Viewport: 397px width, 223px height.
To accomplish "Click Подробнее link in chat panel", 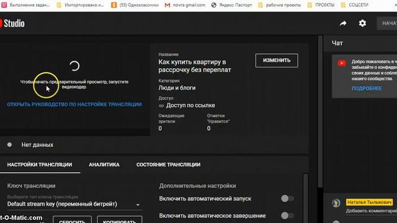I will [367, 89].
